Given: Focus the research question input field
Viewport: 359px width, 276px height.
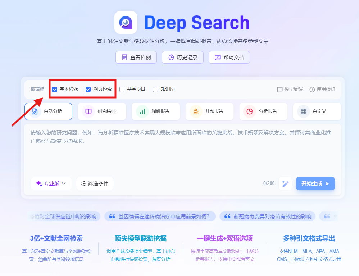Looking at the screenshot, I should tap(182, 149).
